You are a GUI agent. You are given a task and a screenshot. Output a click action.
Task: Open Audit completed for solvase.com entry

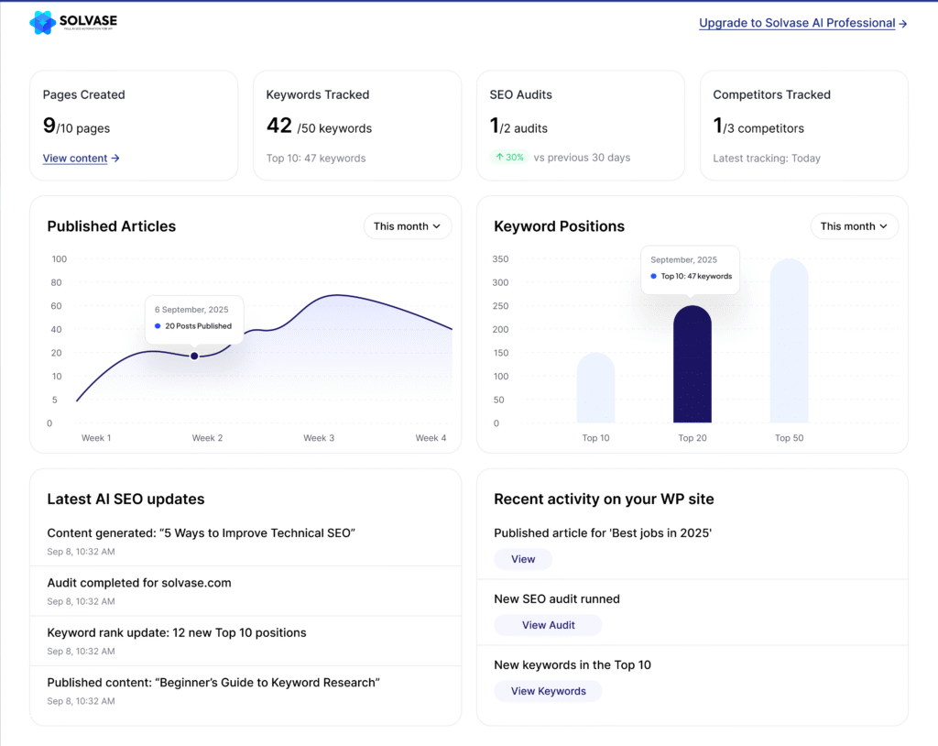click(139, 583)
